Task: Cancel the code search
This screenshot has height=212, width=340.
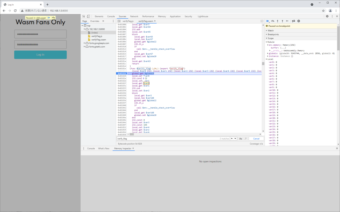Action: click(256, 139)
